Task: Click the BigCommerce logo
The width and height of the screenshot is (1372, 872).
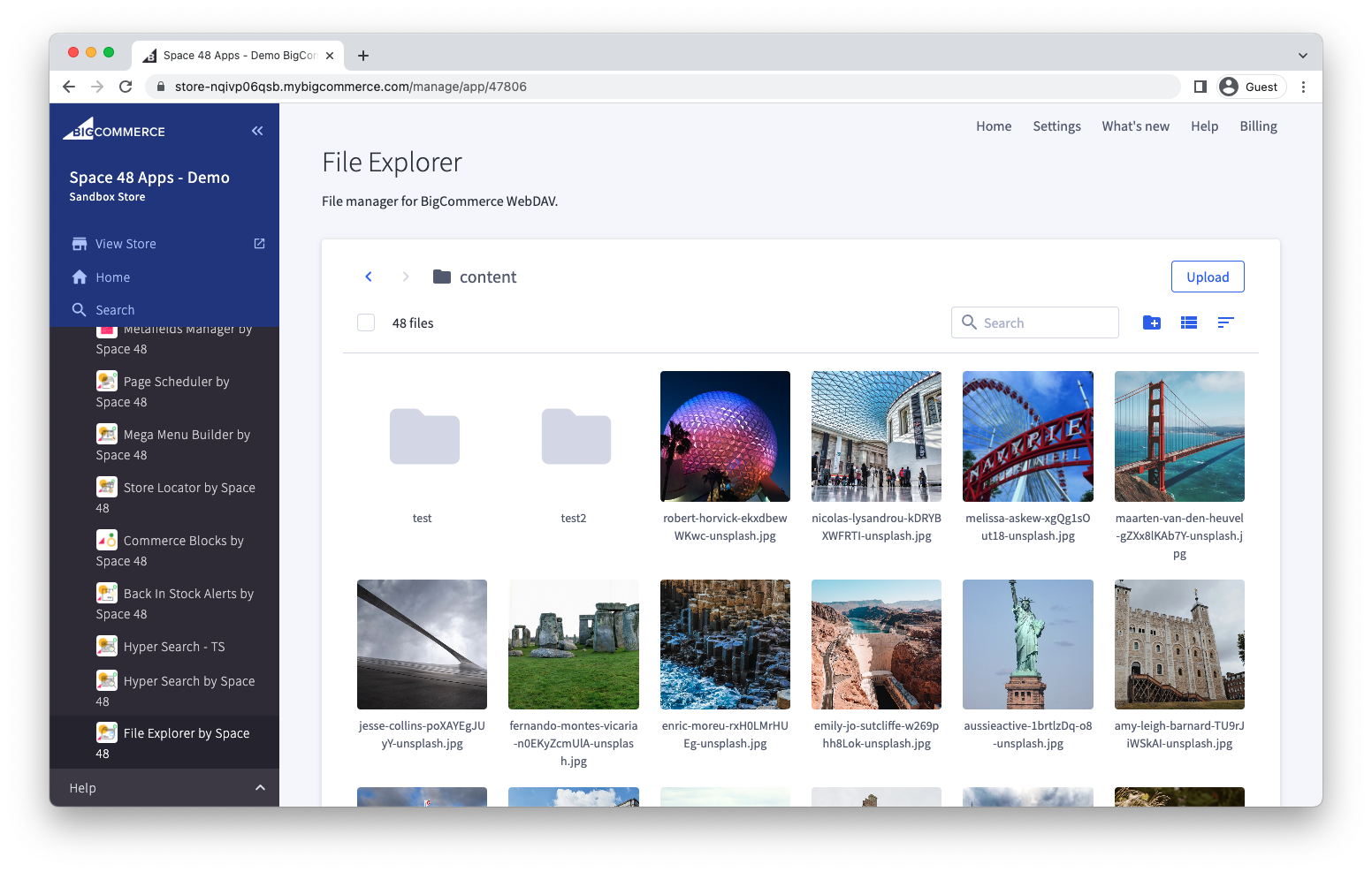Action: click(114, 130)
